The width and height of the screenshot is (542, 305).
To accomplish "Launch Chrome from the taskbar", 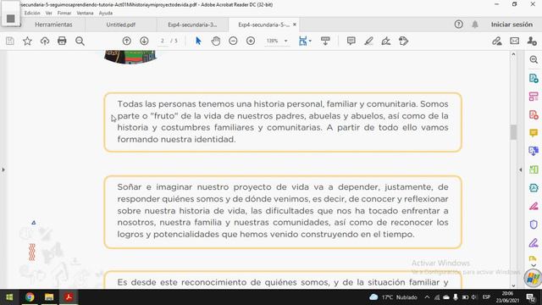I will (30, 297).
